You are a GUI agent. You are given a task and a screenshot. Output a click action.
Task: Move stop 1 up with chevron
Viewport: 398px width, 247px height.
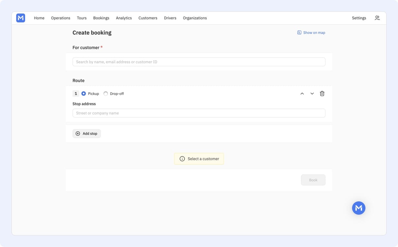(x=302, y=94)
